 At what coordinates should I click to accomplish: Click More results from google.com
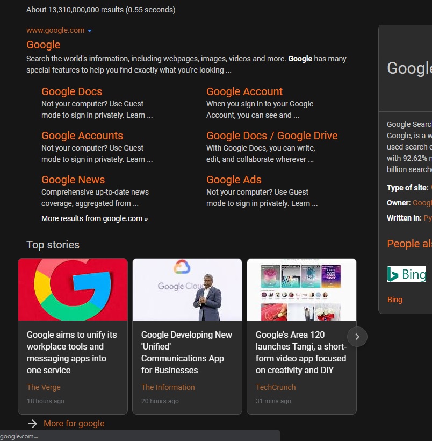click(95, 218)
